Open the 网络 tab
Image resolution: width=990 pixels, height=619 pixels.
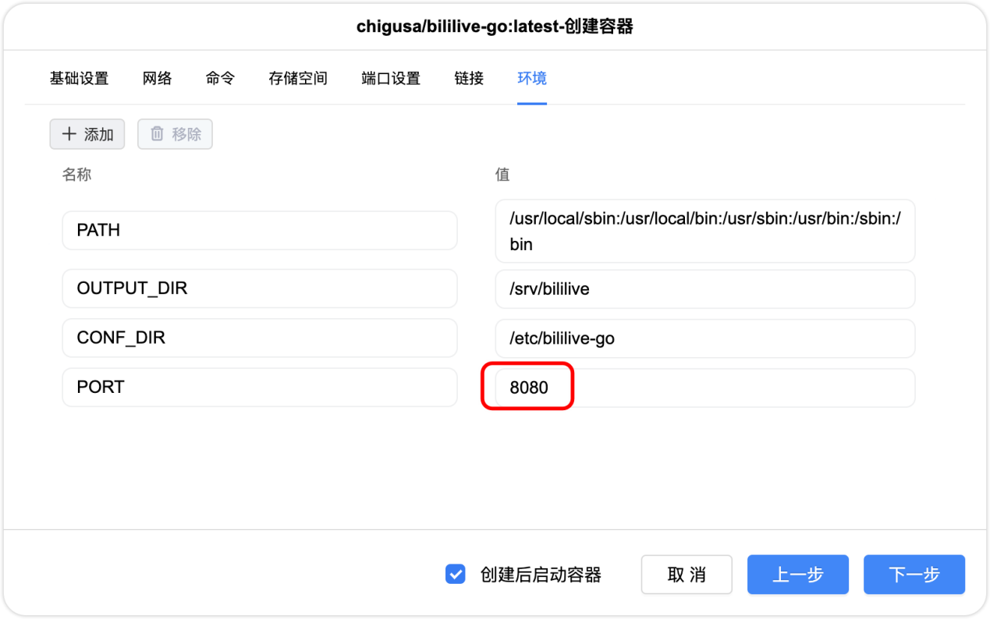156,78
